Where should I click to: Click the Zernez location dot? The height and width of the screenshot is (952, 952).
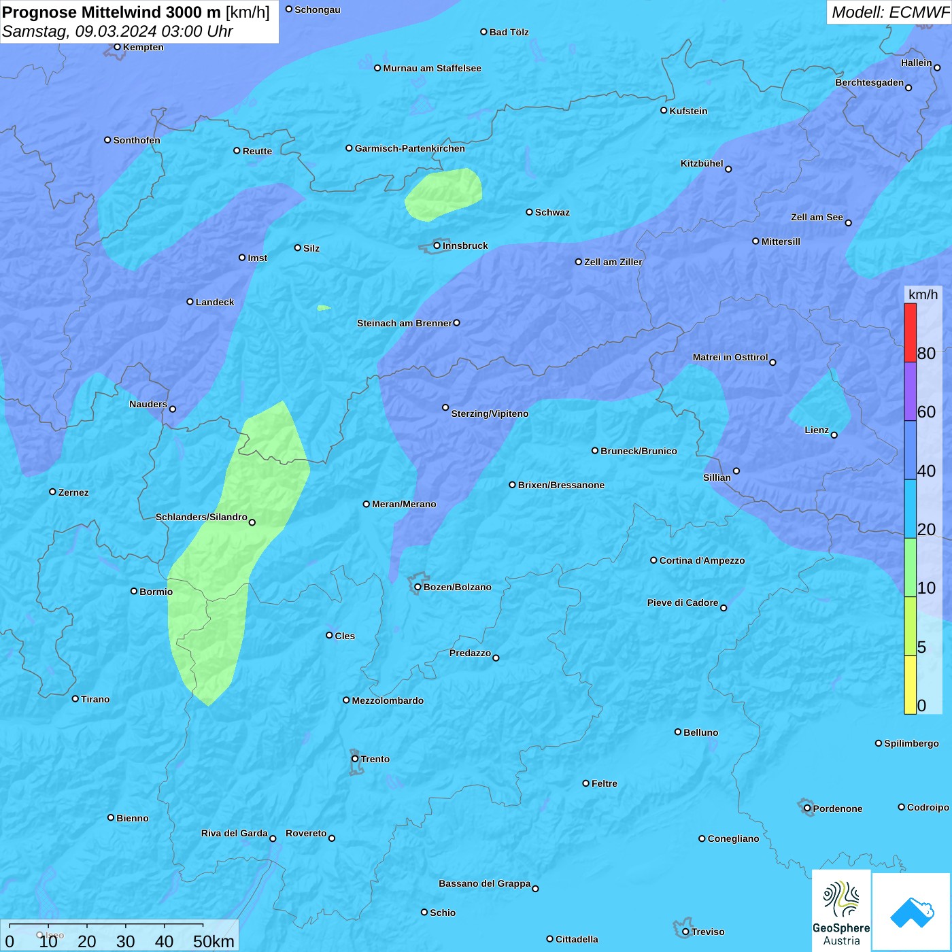(x=52, y=492)
